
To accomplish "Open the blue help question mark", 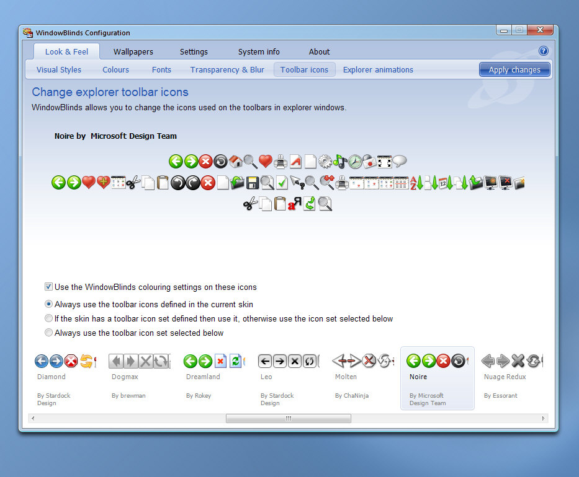I will pos(543,51).
